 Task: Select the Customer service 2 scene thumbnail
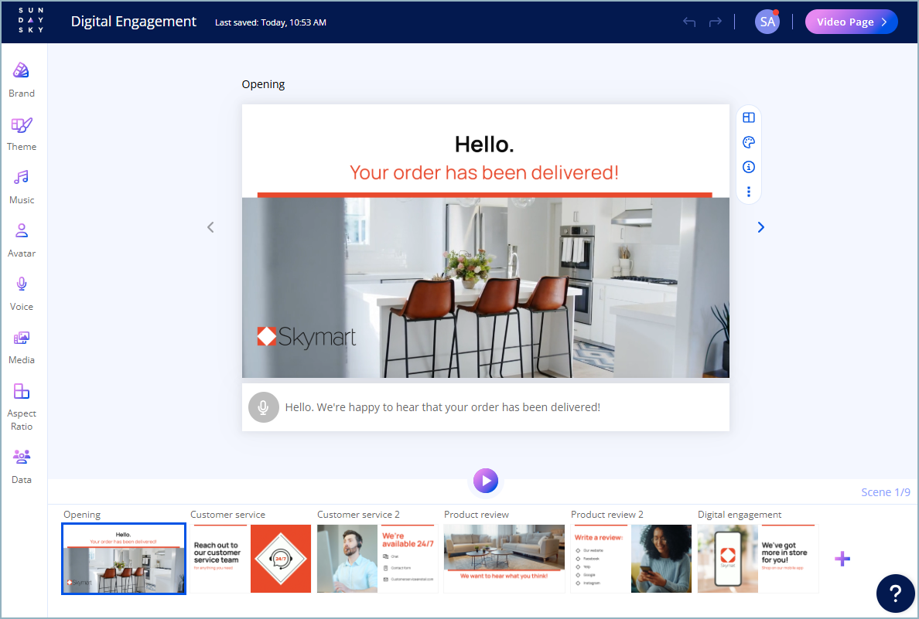(x=378, y=559)
